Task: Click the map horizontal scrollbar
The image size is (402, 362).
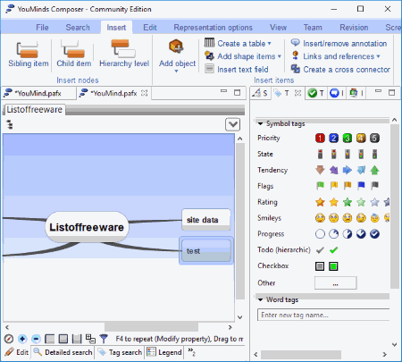Action: [x=151, y=327]
